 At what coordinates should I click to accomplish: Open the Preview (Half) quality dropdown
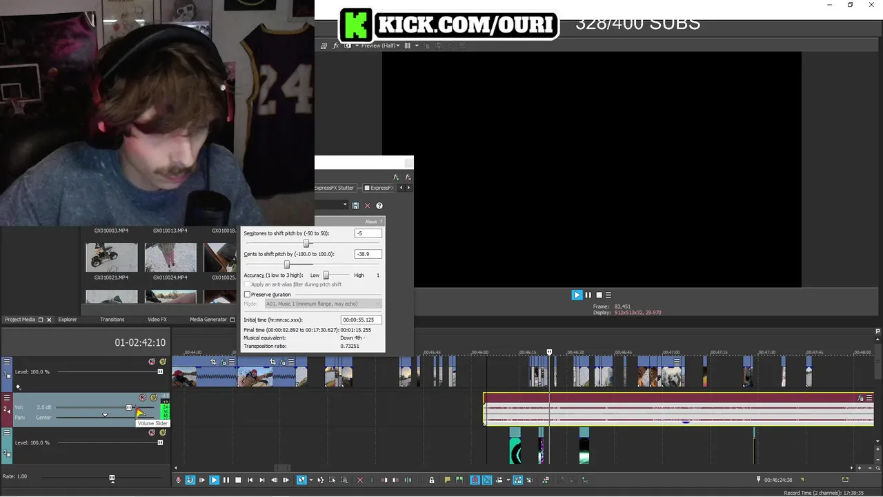pos(381,46)
